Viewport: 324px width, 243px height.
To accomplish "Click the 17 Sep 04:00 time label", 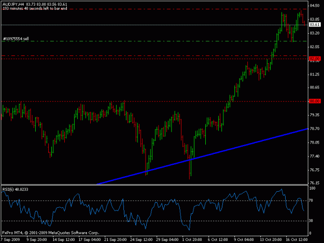I will click(90, 239).
